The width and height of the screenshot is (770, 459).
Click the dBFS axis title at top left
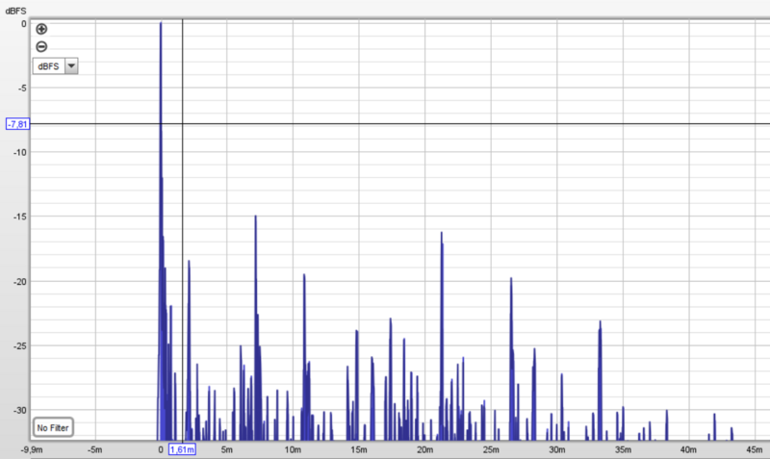pos(17,10)
